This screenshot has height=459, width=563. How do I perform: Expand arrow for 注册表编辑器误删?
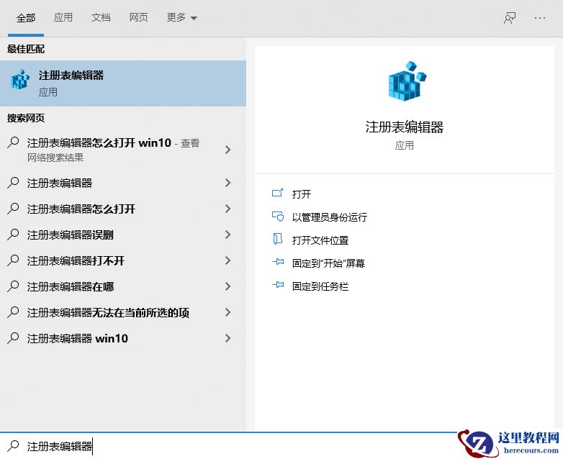point(228,235)
